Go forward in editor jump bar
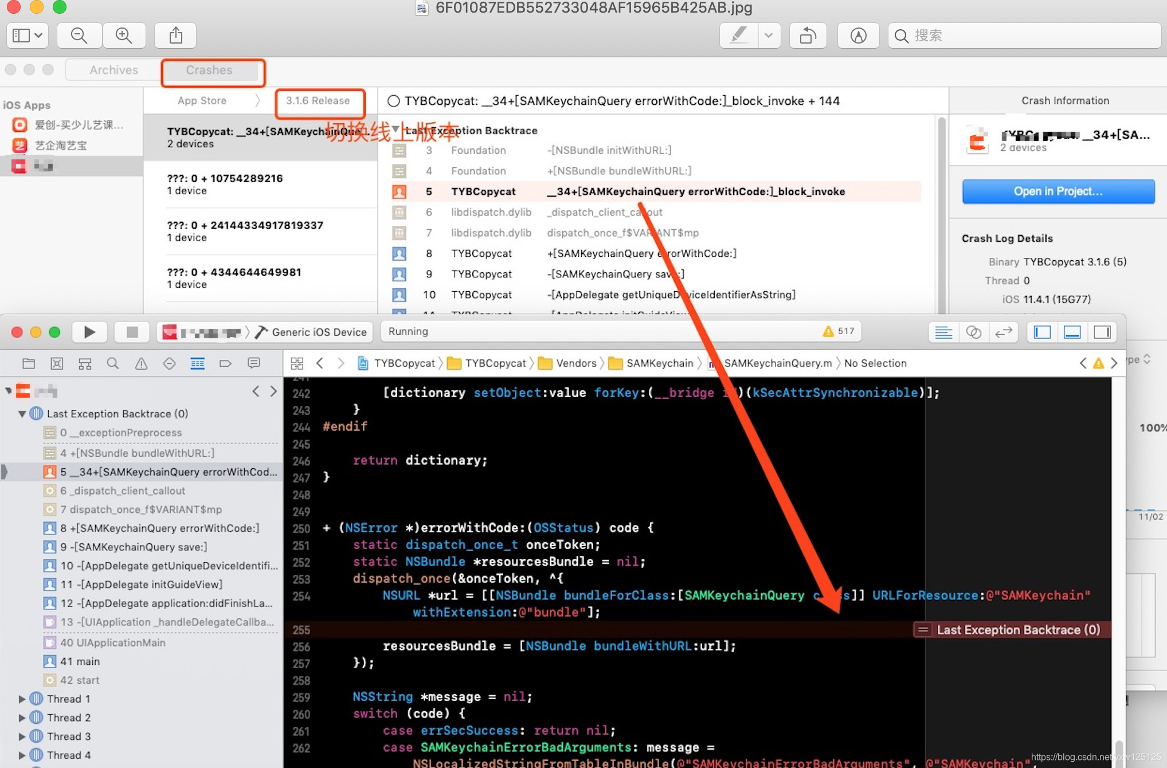 pos(341,363)
